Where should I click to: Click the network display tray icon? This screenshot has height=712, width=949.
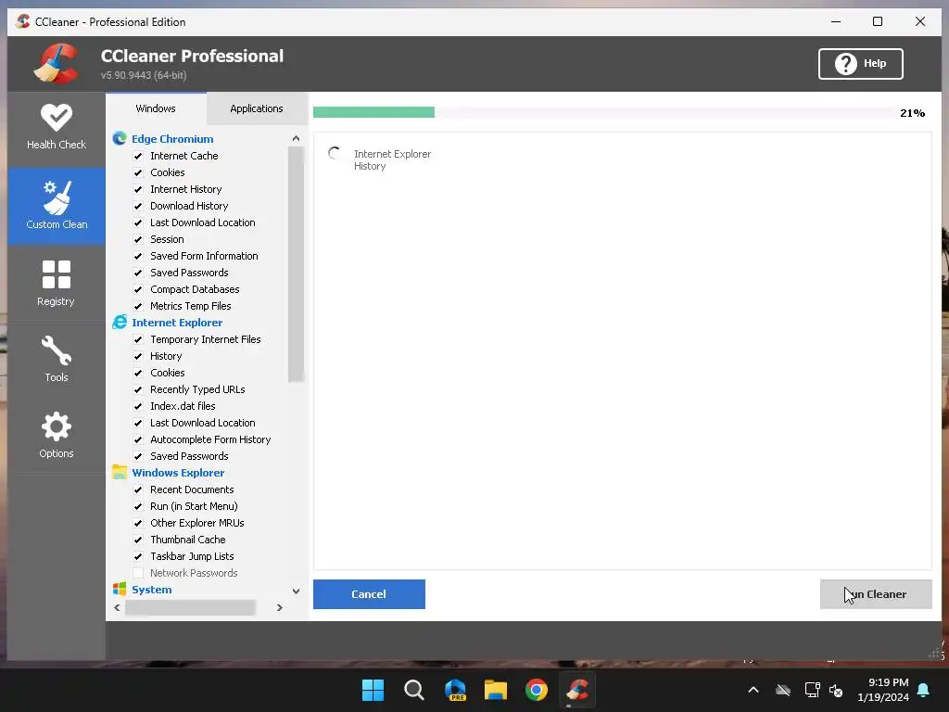[x=812, y=690]
